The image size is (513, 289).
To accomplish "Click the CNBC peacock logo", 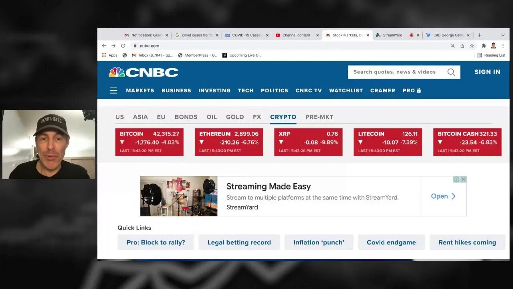I will click(143, 73).
